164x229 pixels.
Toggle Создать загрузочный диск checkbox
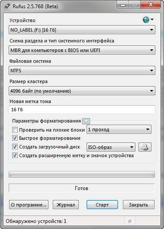pyautogui.click(x=15, y=147)
